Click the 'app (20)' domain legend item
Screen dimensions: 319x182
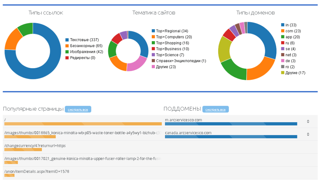[293, 37]
